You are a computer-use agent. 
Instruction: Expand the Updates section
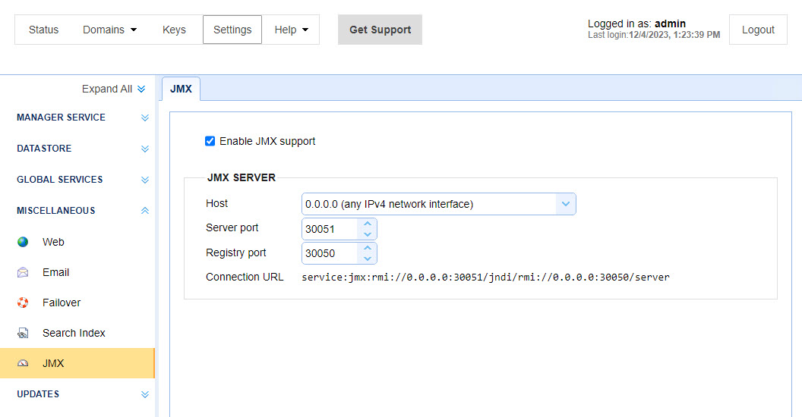click(145, 394)
